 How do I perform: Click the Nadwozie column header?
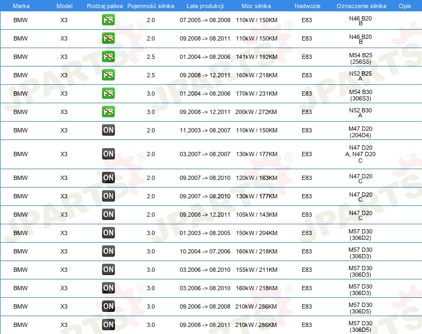[x=308, y=6]
